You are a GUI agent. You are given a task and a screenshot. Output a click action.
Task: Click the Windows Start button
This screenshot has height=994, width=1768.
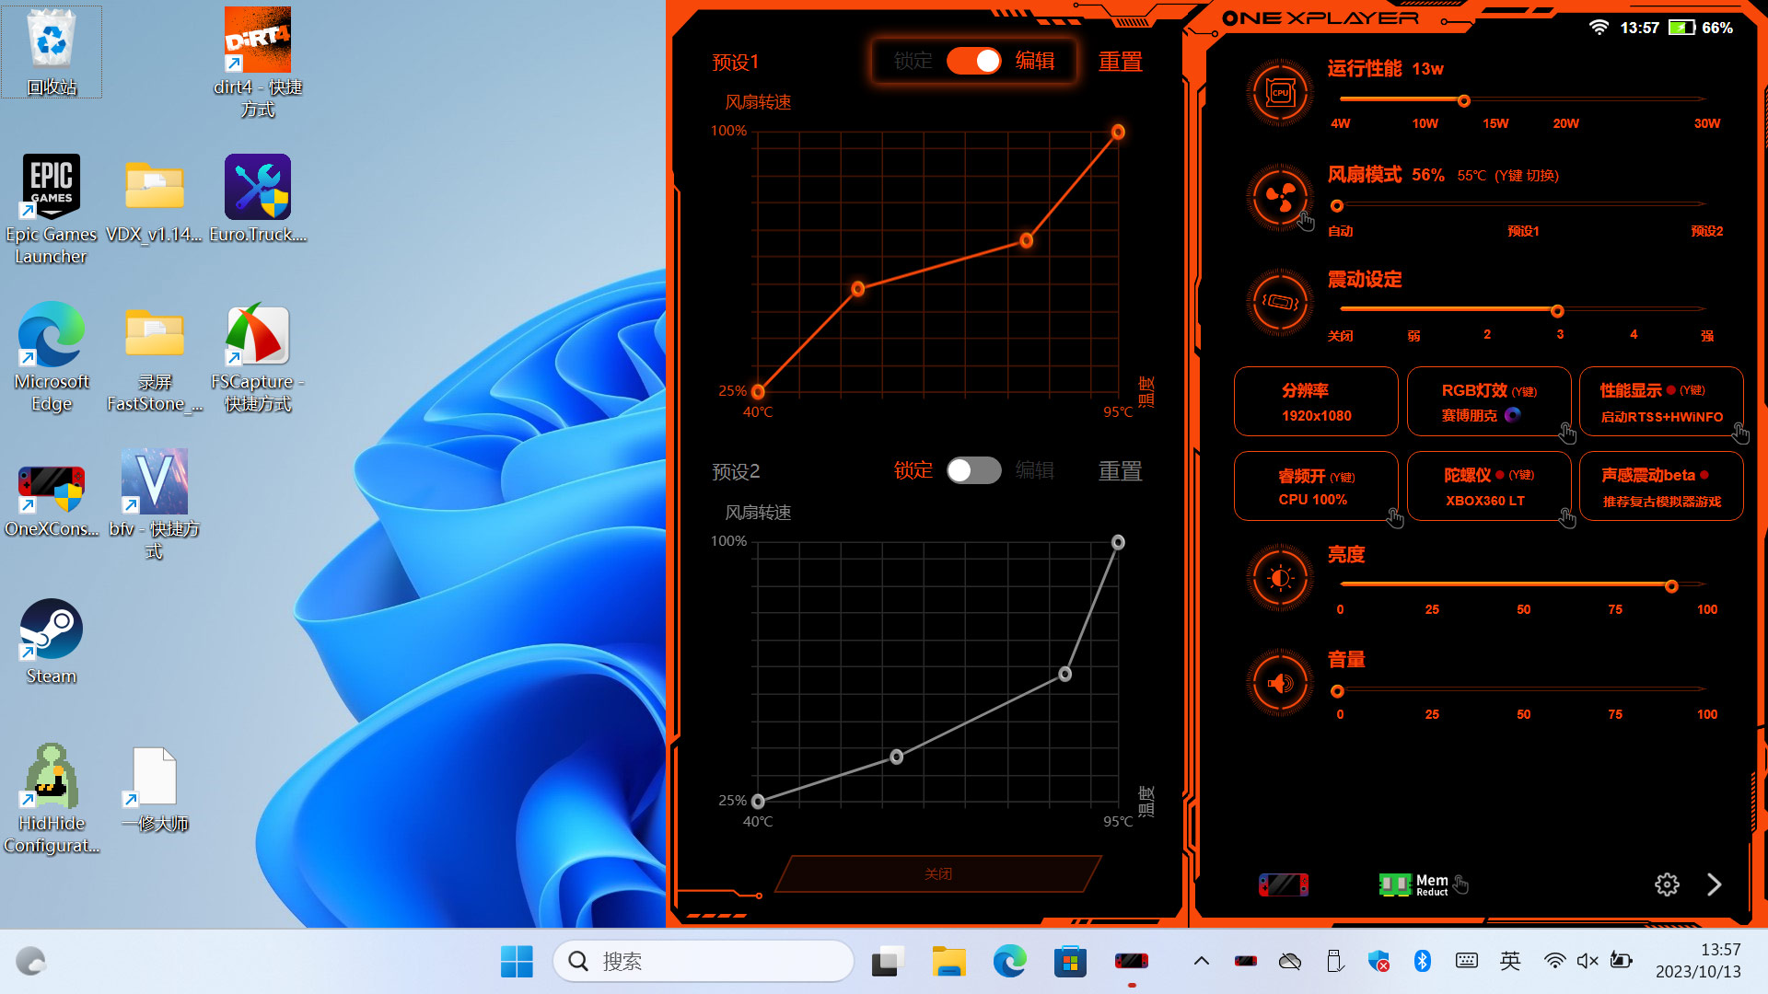tap(517, 962)
